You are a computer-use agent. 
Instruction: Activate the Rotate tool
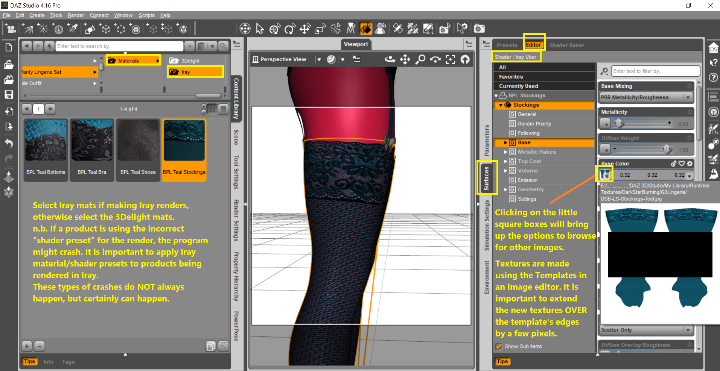pos(290,29)
